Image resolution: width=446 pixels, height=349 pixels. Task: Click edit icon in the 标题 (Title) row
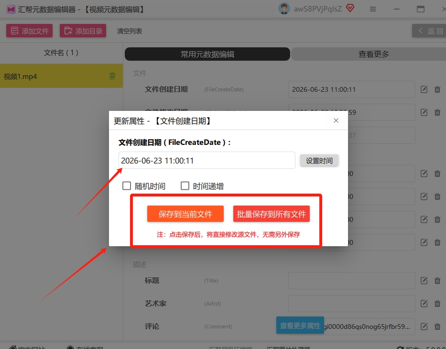tap(424, 281)
